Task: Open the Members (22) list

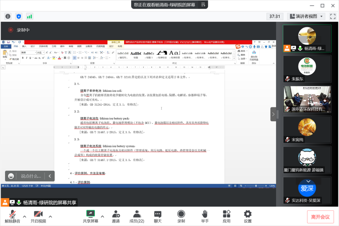Action: tap(136, 217)
